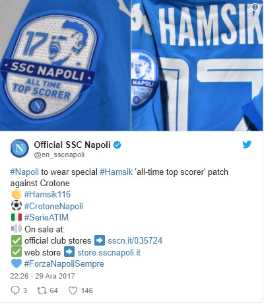The height and width of the screenshot is (305, 264).
Task: Open the #ForzaNapoliSempre hashtag
Action: [x=64, y=263]
